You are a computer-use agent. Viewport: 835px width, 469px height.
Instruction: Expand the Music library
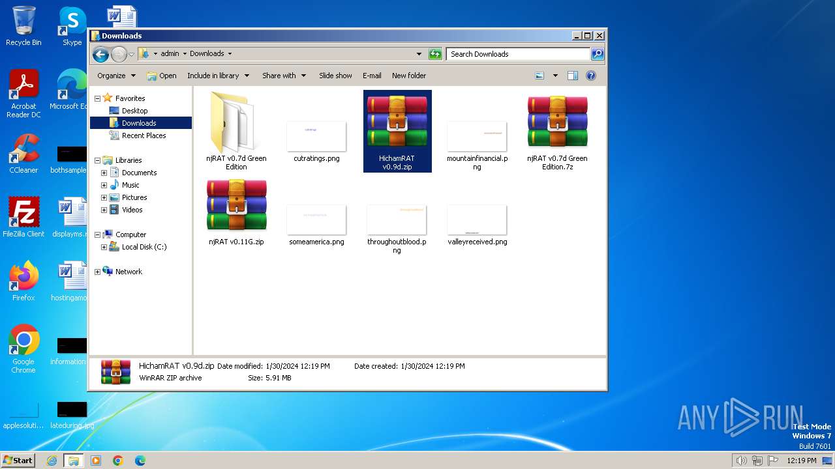[x=104, y=185]
